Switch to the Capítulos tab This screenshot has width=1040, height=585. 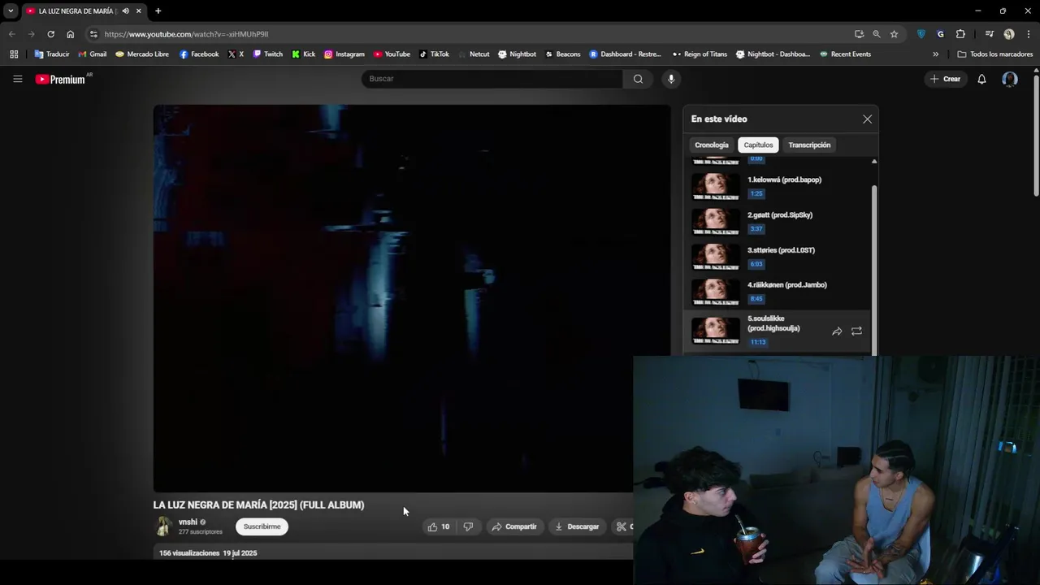coord(758,145)
